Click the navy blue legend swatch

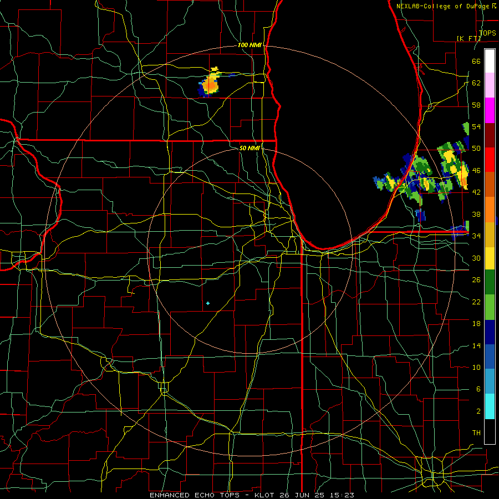click(490, 332)
